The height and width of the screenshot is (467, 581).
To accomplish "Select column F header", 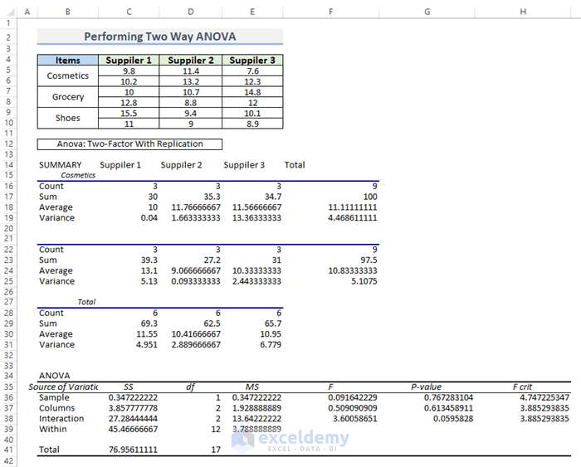I will tap(331, 12).
